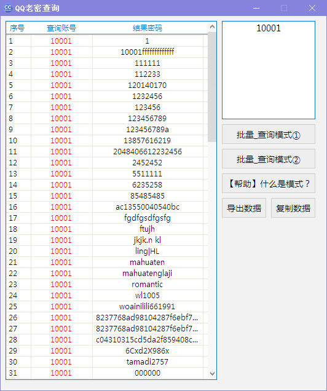Select password cell 123456789 in row 8

[x=148, y=119]
